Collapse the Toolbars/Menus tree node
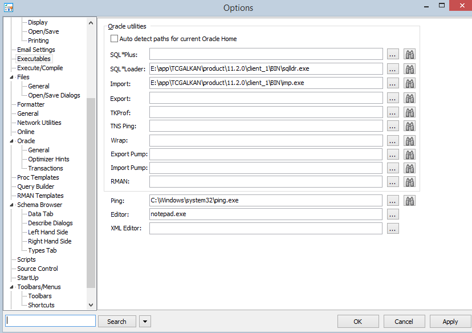The width and height of the screenshot is (472, 333). [x=12, y=287]
